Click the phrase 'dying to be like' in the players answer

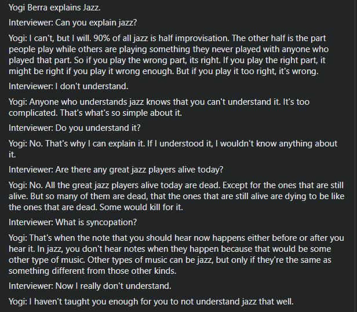click(x=314, y=196)
